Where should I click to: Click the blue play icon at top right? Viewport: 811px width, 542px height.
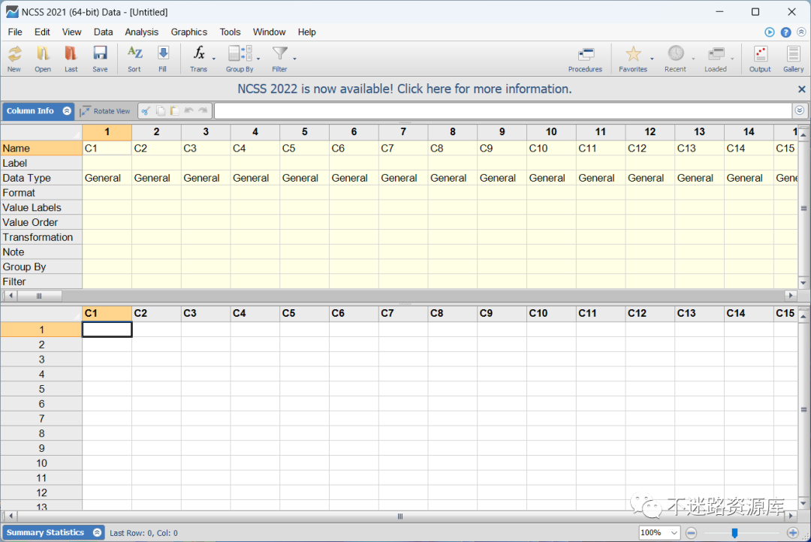pos(770,32)
